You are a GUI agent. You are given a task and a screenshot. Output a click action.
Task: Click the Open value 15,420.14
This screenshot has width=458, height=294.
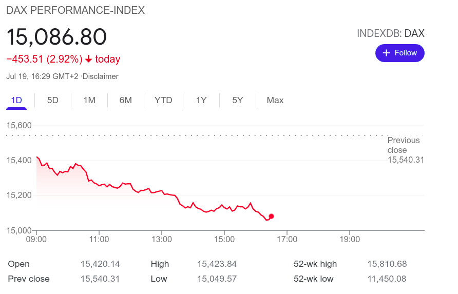point(100,264)
